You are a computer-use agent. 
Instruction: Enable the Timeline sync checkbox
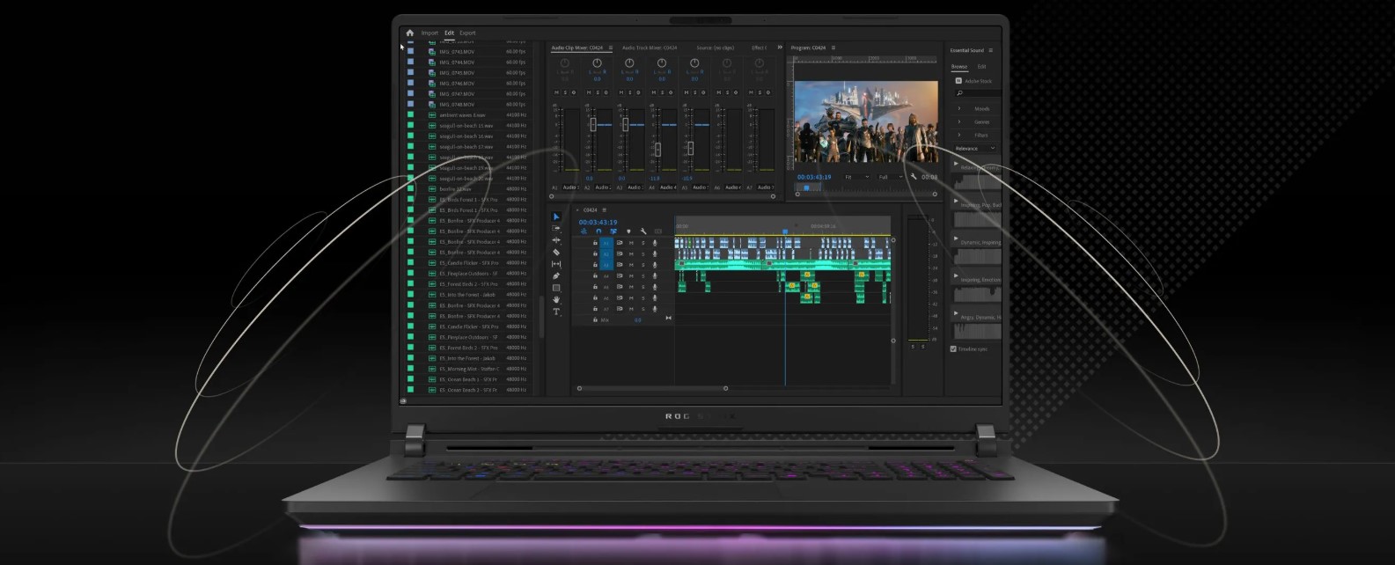[x=953, y=349]
